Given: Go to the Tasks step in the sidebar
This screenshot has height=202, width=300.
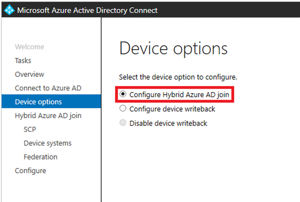Looking at the screenshot, I should coord(23,60).
